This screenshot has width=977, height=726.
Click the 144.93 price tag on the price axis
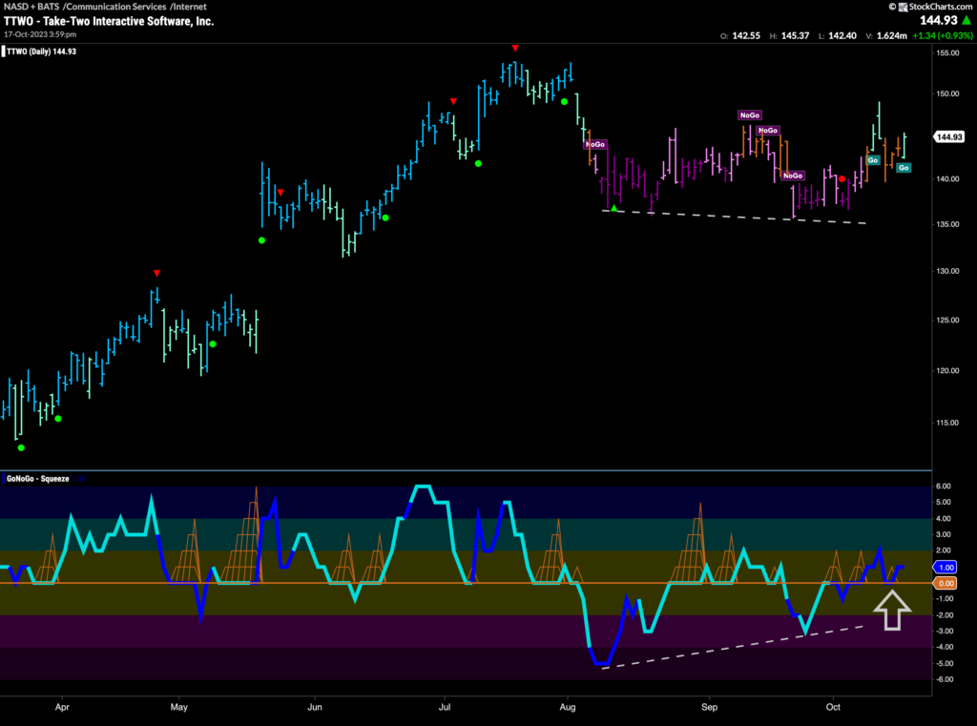point(949,136)
